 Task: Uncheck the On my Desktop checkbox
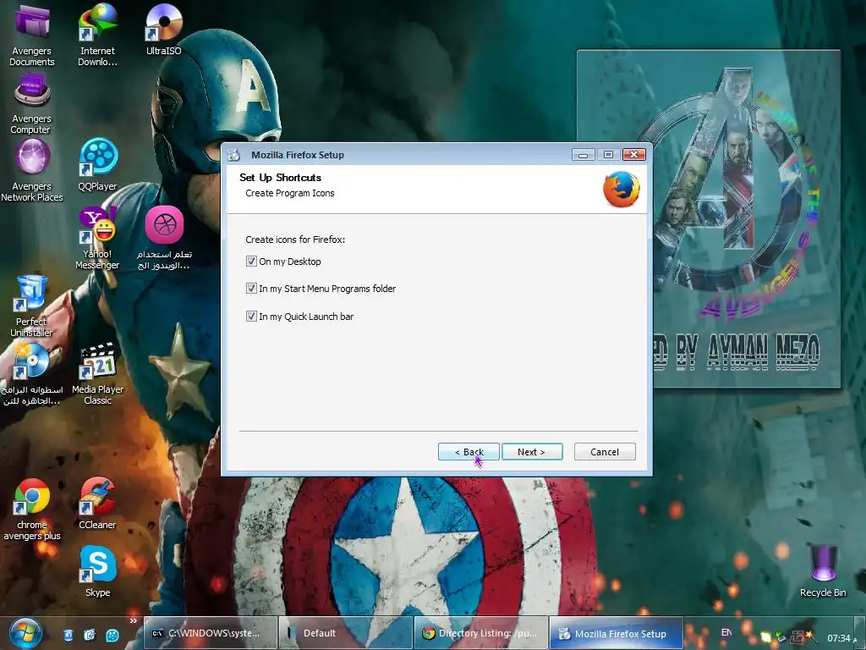tap(251, 262)
